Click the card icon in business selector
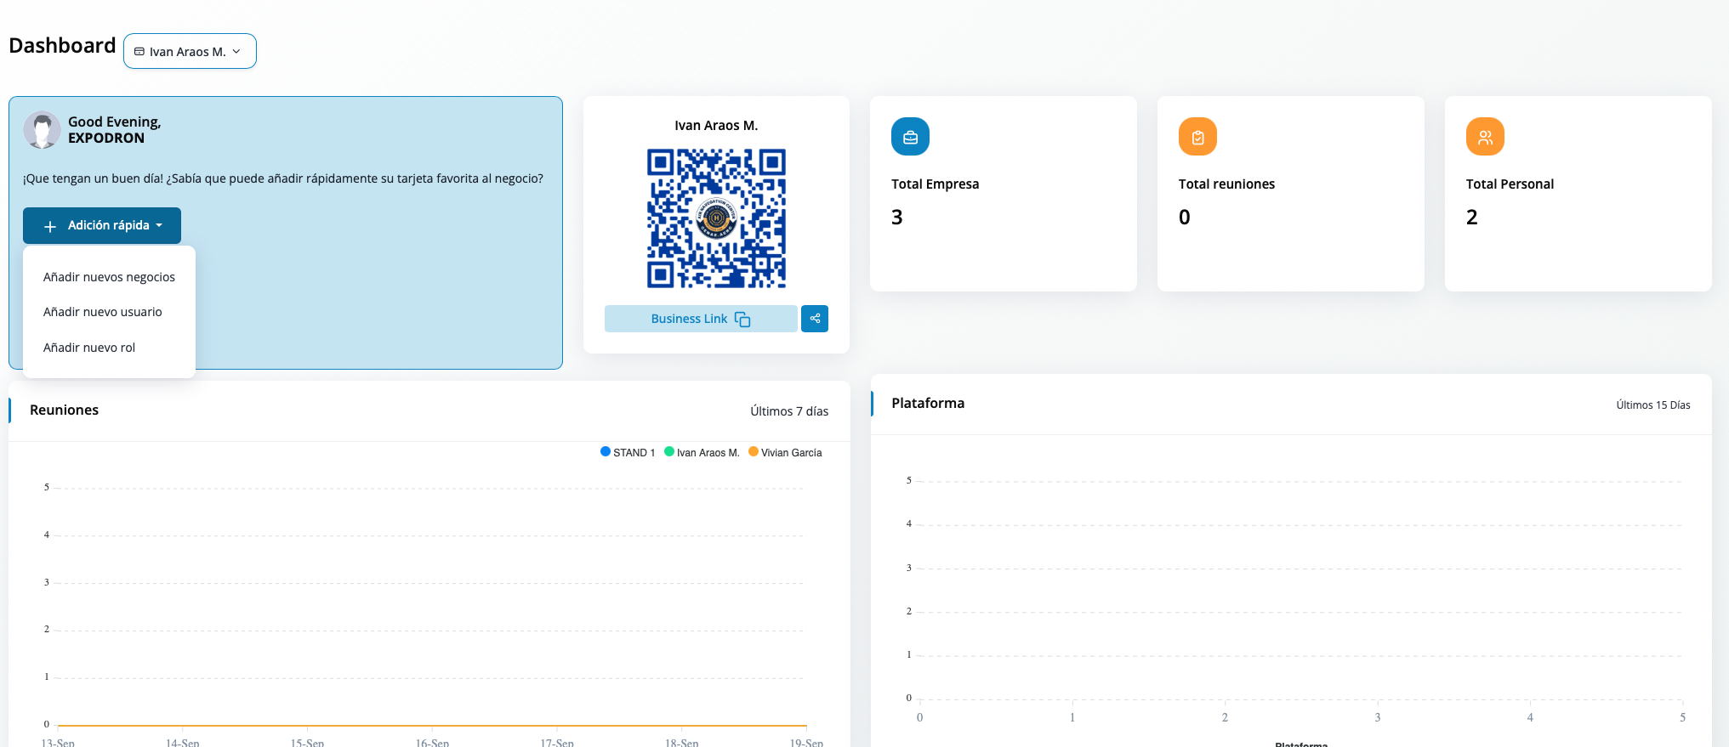1729x747 pixels. 139,52
